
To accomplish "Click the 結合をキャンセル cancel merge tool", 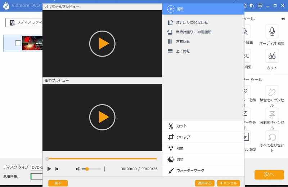I will [272, 96].
